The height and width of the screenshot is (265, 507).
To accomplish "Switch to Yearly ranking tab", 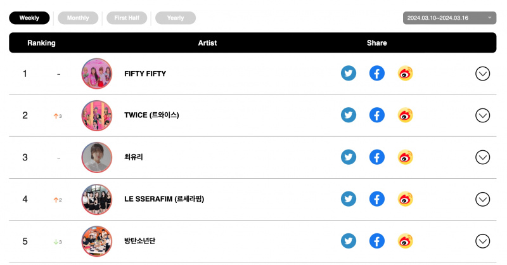I will point(176,18).
